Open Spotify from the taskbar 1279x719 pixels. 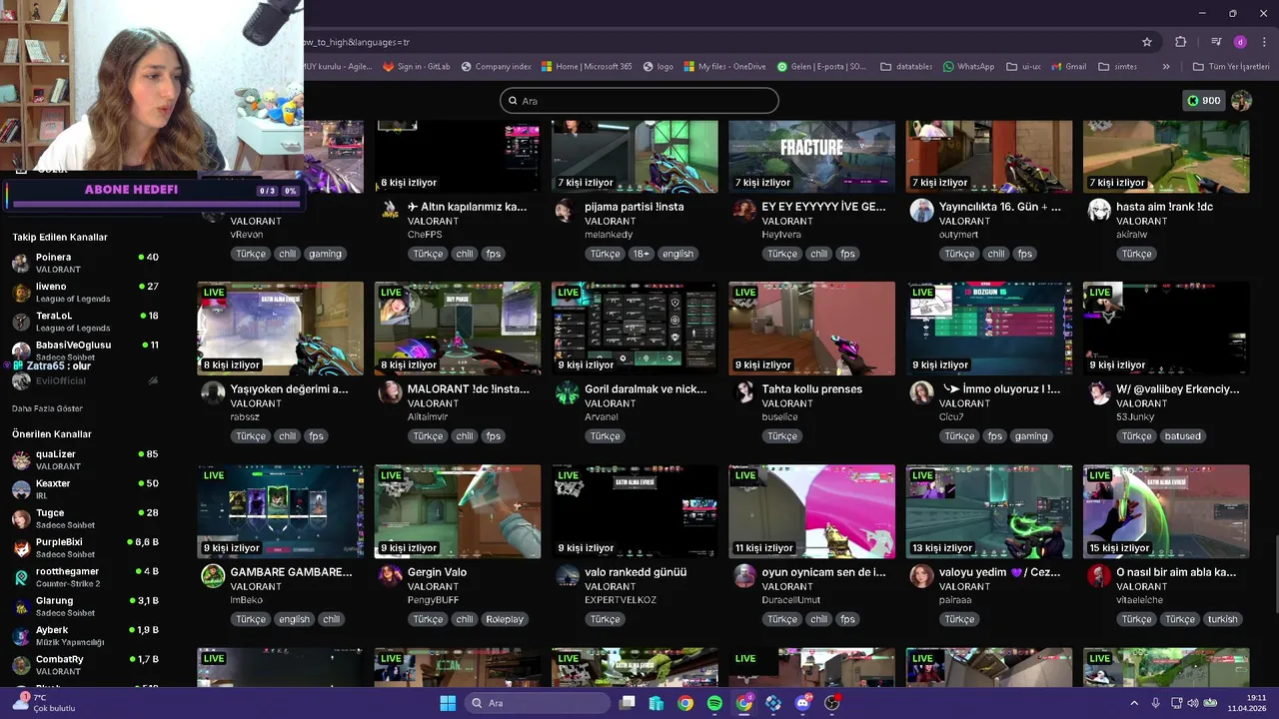[x=714, y=703]
